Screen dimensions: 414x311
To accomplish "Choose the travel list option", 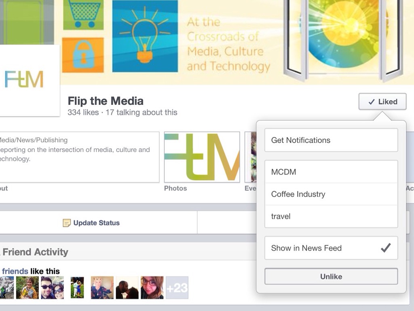I will [x=331, y=216].
